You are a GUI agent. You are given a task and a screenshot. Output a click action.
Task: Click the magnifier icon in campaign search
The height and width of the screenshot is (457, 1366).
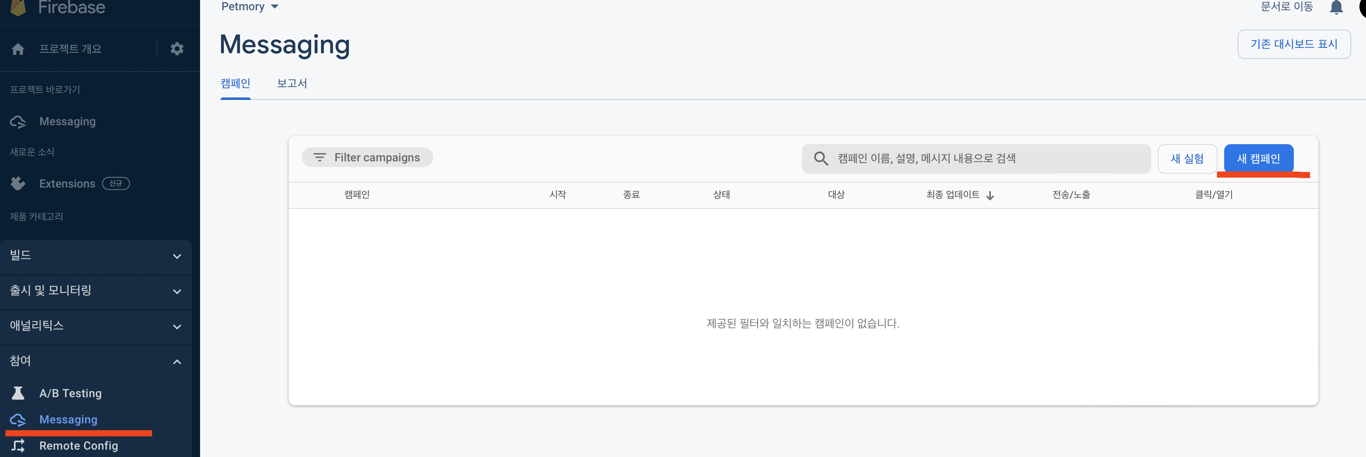[x=820, y=158]
